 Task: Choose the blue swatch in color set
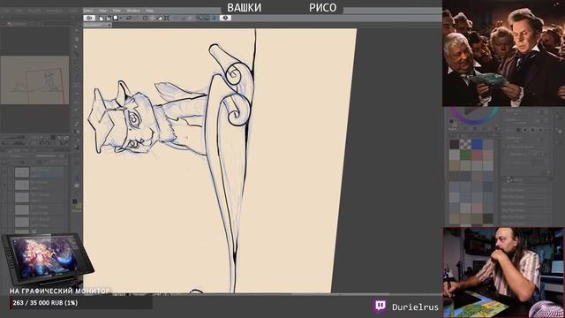pyautogui.click(x=477, y=144)
